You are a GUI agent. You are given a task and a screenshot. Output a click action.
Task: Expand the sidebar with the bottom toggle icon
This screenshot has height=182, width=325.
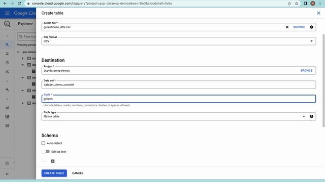click(x=7, y=174)
